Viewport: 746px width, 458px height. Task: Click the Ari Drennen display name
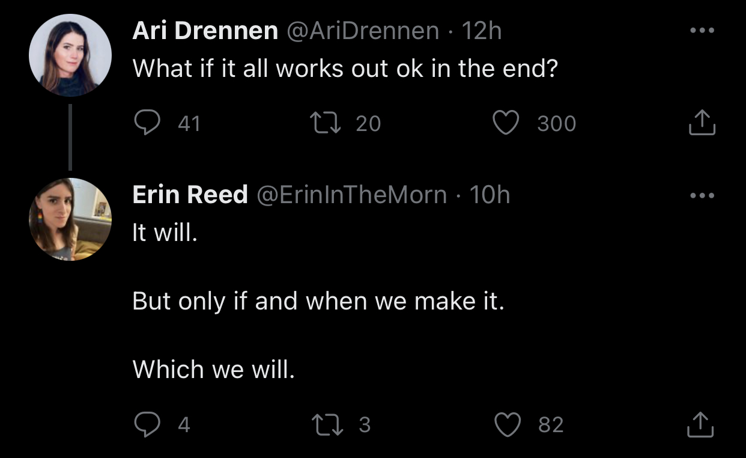205,31
